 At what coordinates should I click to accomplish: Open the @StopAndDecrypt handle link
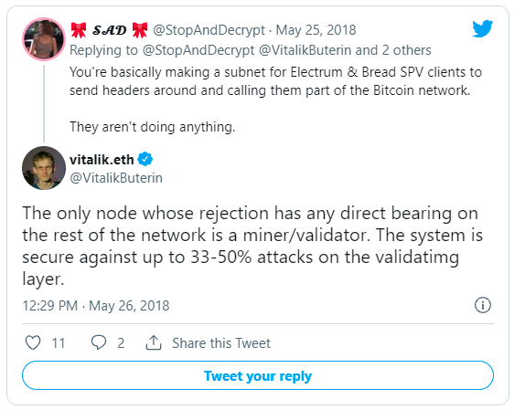click(x=209, y=30)
